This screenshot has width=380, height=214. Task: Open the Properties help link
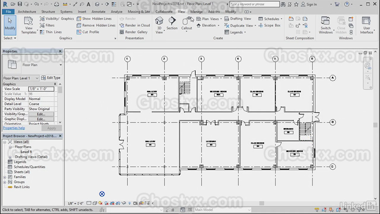14,128
